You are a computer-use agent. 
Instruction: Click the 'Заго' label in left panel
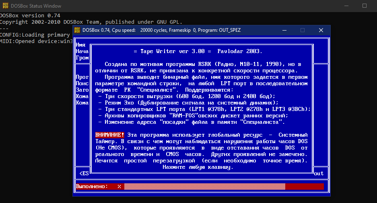pos(82,90)
